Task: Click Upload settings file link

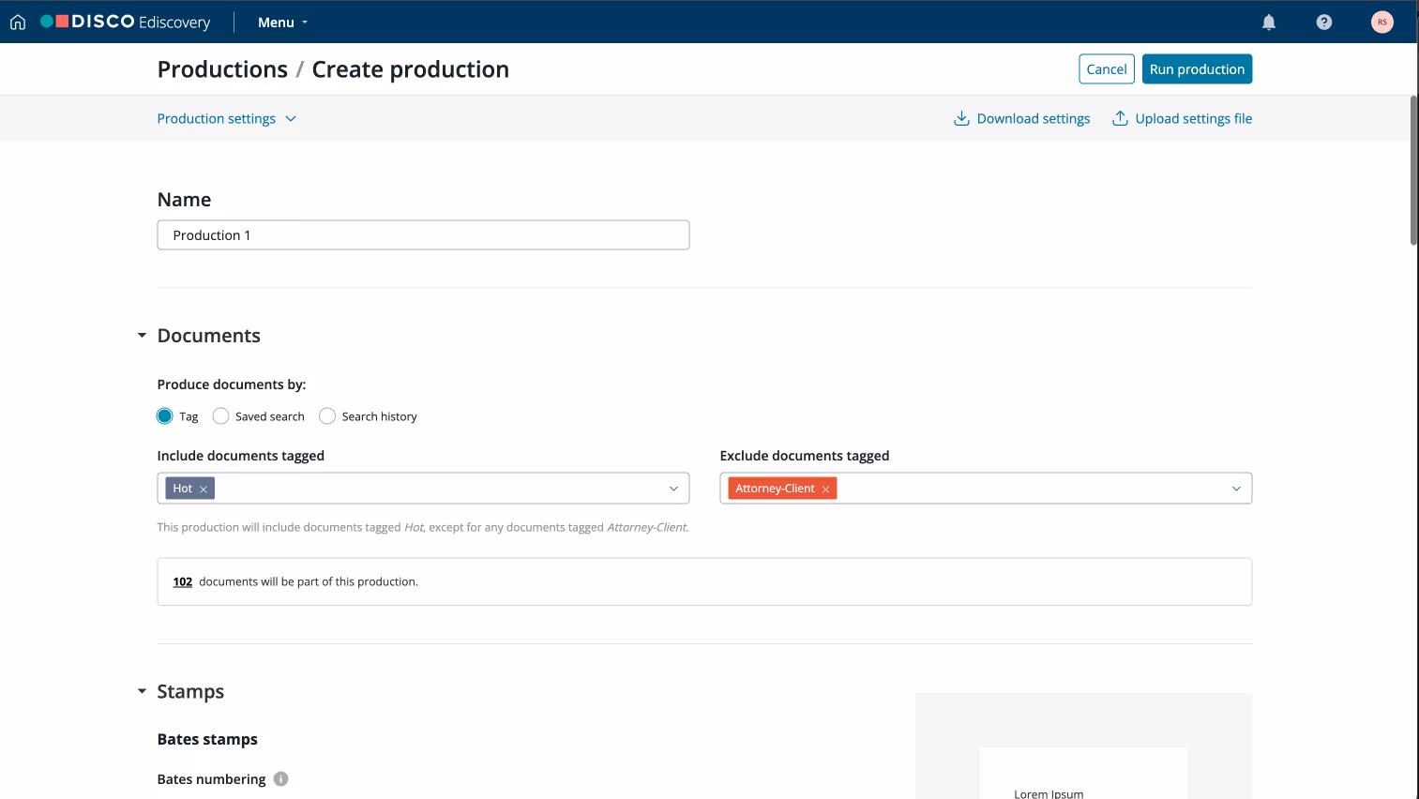Action: point(1194,118)
